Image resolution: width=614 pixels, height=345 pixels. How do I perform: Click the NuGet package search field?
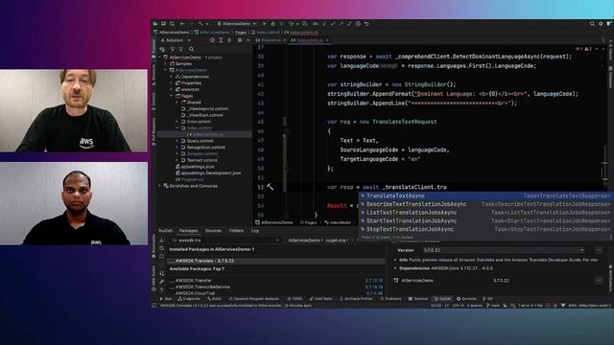click(225, 241)
